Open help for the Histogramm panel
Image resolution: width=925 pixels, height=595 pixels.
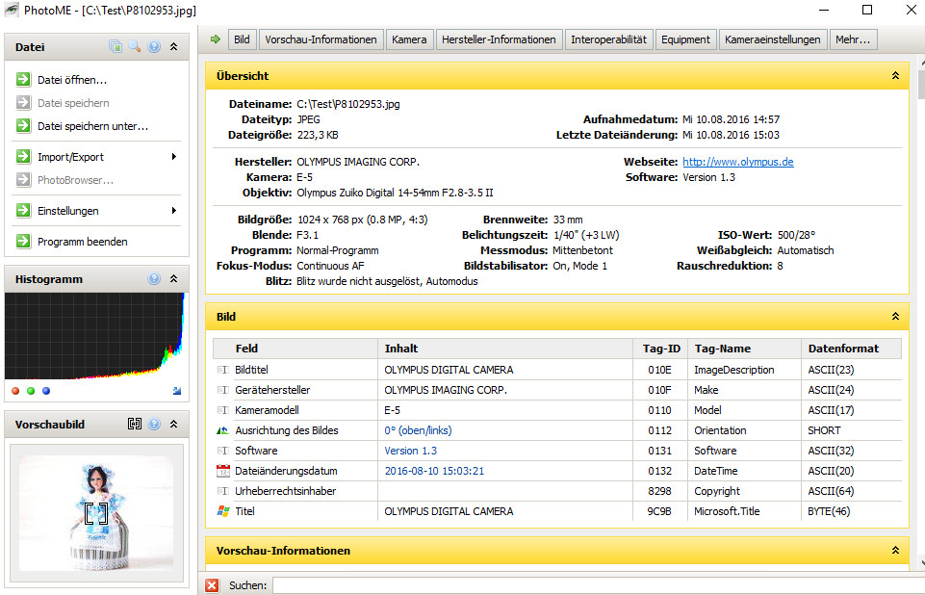[x=154, y=279]
